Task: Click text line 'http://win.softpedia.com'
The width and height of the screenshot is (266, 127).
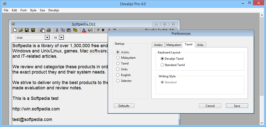Action: tap(36, 109)
